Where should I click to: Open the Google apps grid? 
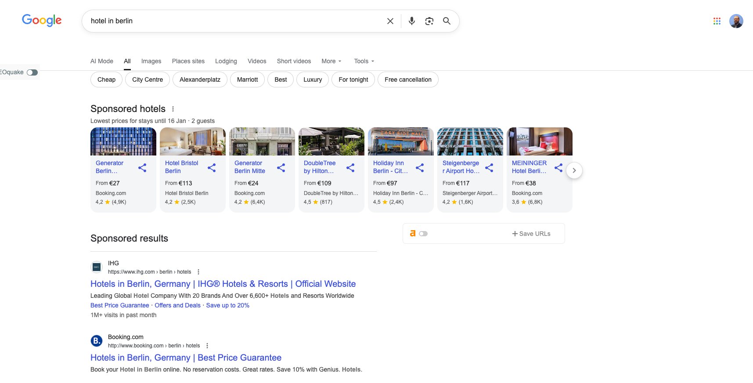717,21
